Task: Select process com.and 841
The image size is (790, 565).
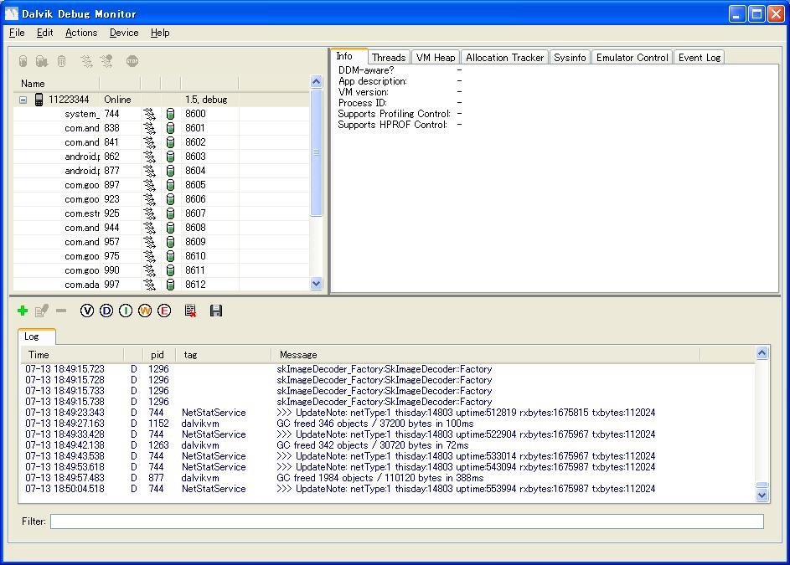Action: 161,142
